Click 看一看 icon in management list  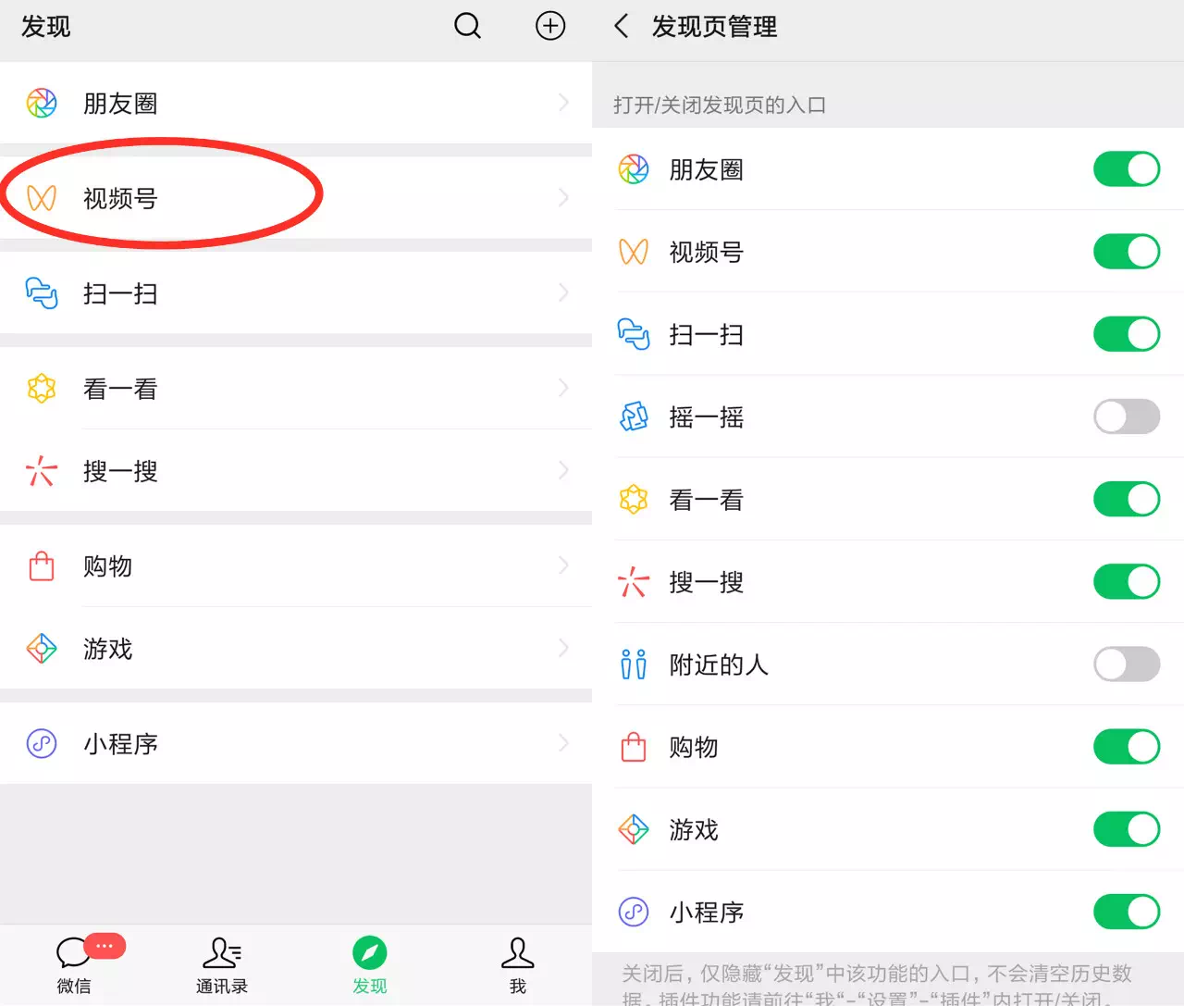[x=634, y=500]
